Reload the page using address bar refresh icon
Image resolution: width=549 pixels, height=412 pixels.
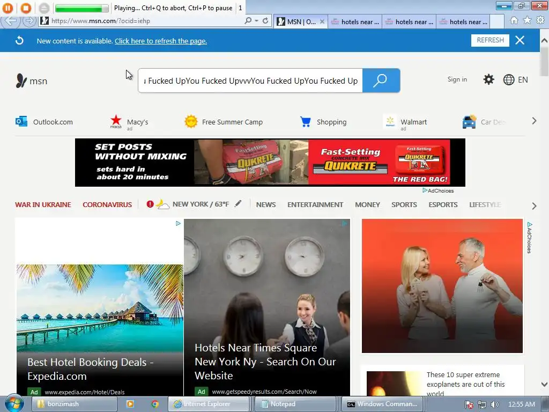coord(265,21)
